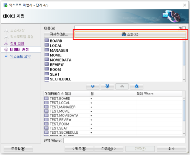Go to 객체 지정 wizard step
Image resolution: width=190 pixels, height=155 pixels.
[17, 44]
